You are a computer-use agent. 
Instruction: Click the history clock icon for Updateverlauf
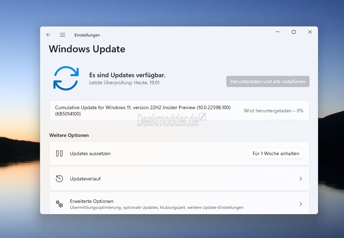click(x=59, y=179)
